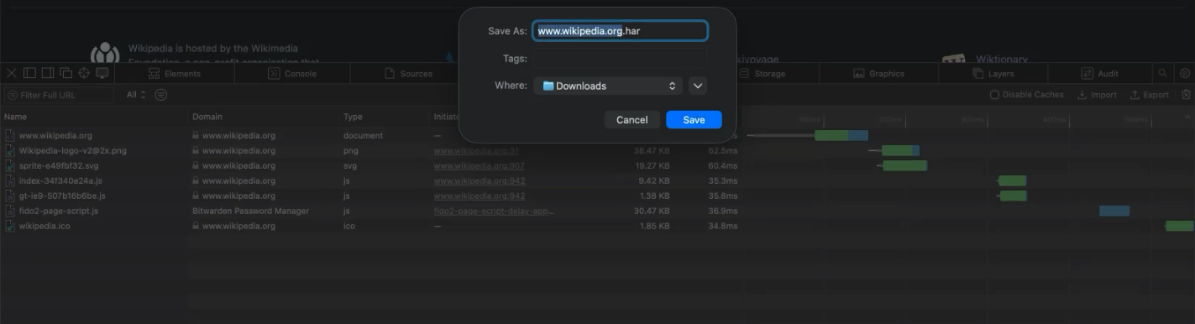Select fido2-page-script.js resource row
The image size is (1195, 324).
click(597, 211)
